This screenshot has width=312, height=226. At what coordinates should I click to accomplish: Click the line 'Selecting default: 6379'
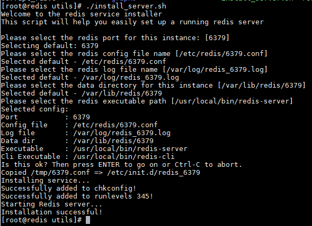[x=50, y=46]
